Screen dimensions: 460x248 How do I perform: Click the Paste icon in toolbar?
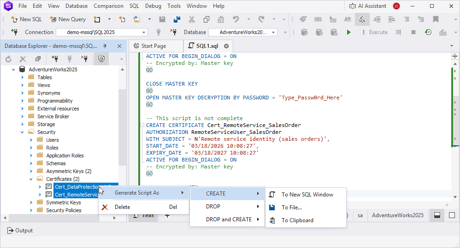tap(221, 19)
